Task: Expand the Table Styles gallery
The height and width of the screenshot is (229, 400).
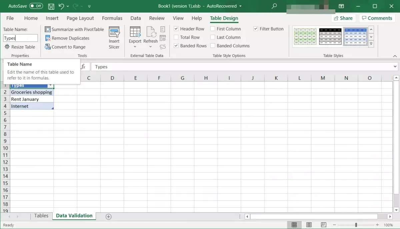Action: [371, 44]
